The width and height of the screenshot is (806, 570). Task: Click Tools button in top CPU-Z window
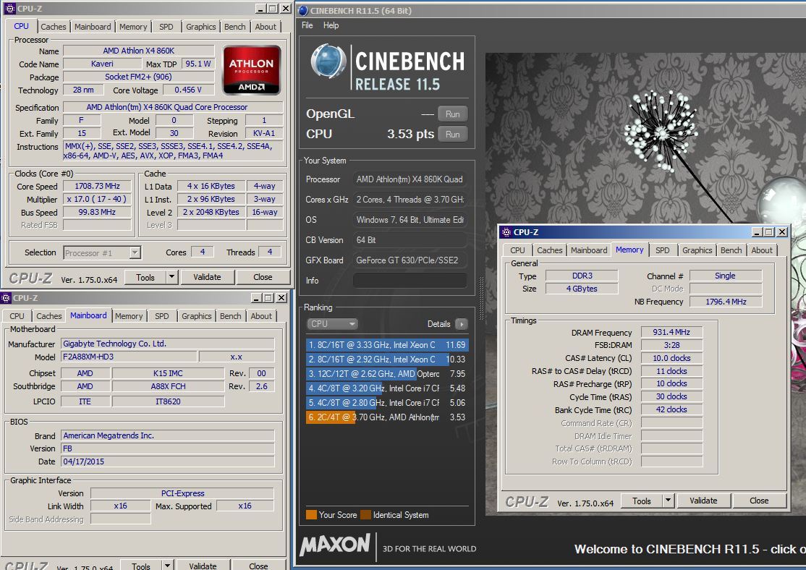[145, 277]
